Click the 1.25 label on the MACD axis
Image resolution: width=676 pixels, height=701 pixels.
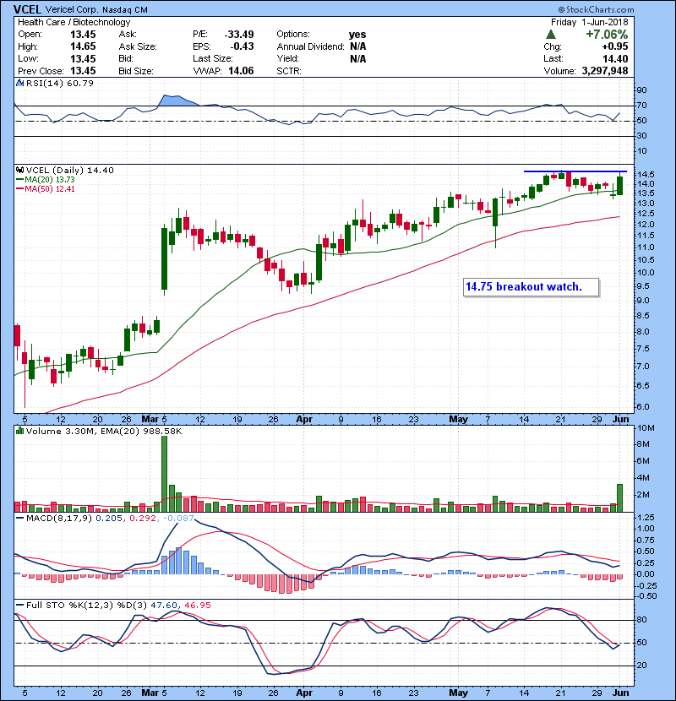point(646,517)
